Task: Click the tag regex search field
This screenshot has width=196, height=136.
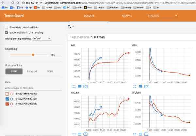Action: coord(134,26)
